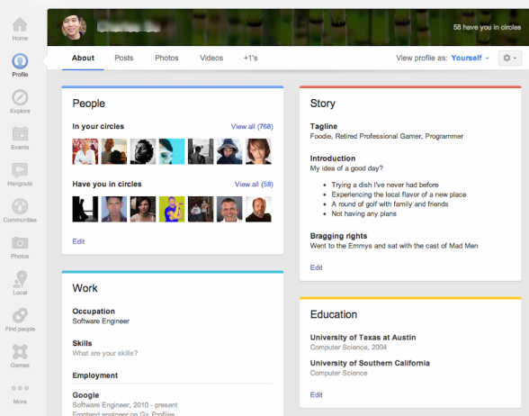Open View all (58) link
This screenshot has width=529, height=416.
(254, 185)
